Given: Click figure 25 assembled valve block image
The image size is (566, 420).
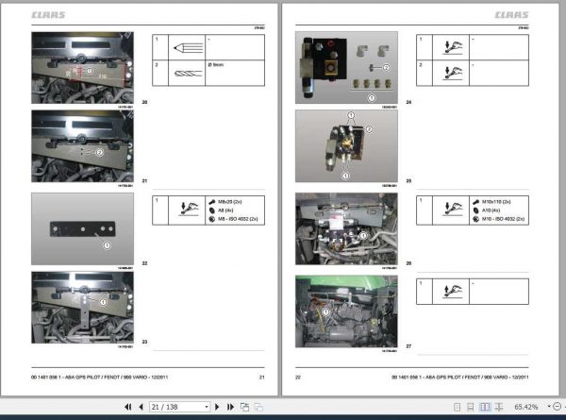Looking at the screenshot, I should tap(346, 146).
